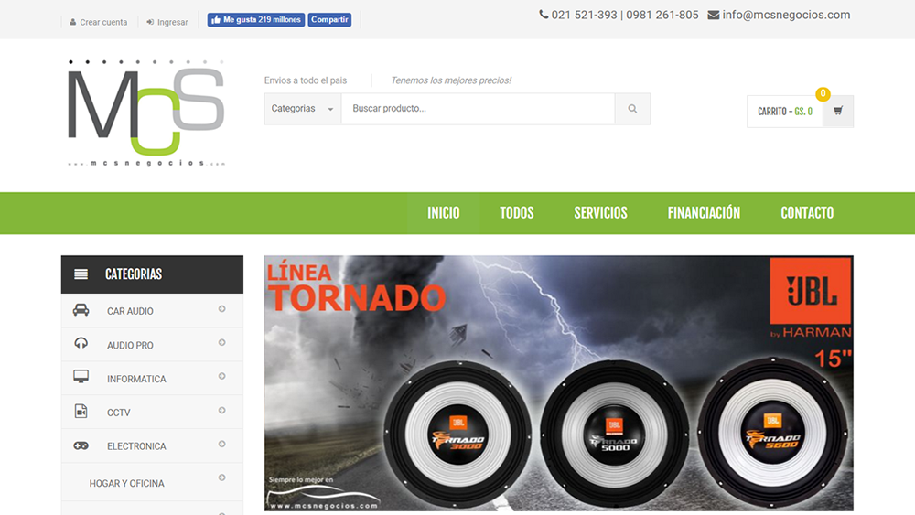Click the user icon beside Crear cuenta

click(73, 22)
